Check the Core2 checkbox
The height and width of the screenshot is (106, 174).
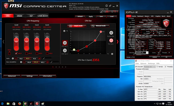point(37,53)
